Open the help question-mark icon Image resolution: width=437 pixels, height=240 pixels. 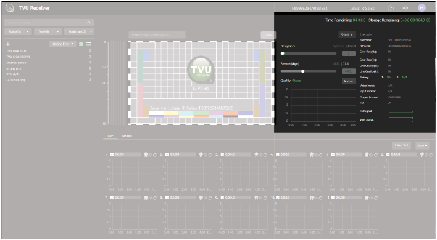click(x=391, y=8)
